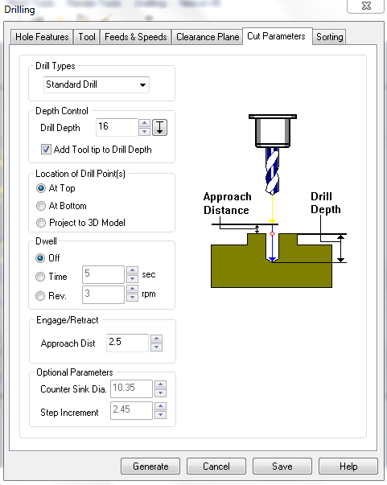The image size is (387, 485).
Task: Open the Drill Types dropdown
Action: pos(97,84)
